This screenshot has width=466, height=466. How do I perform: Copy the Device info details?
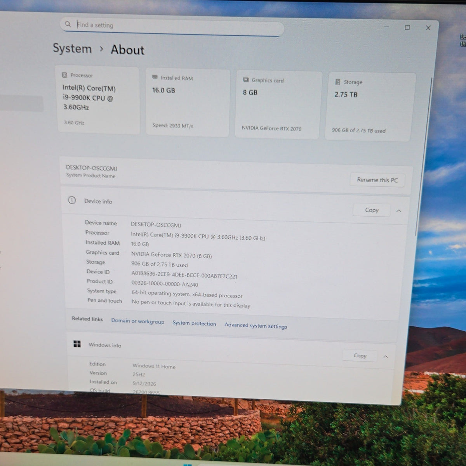pyautogui.click(x=372, y=210)
